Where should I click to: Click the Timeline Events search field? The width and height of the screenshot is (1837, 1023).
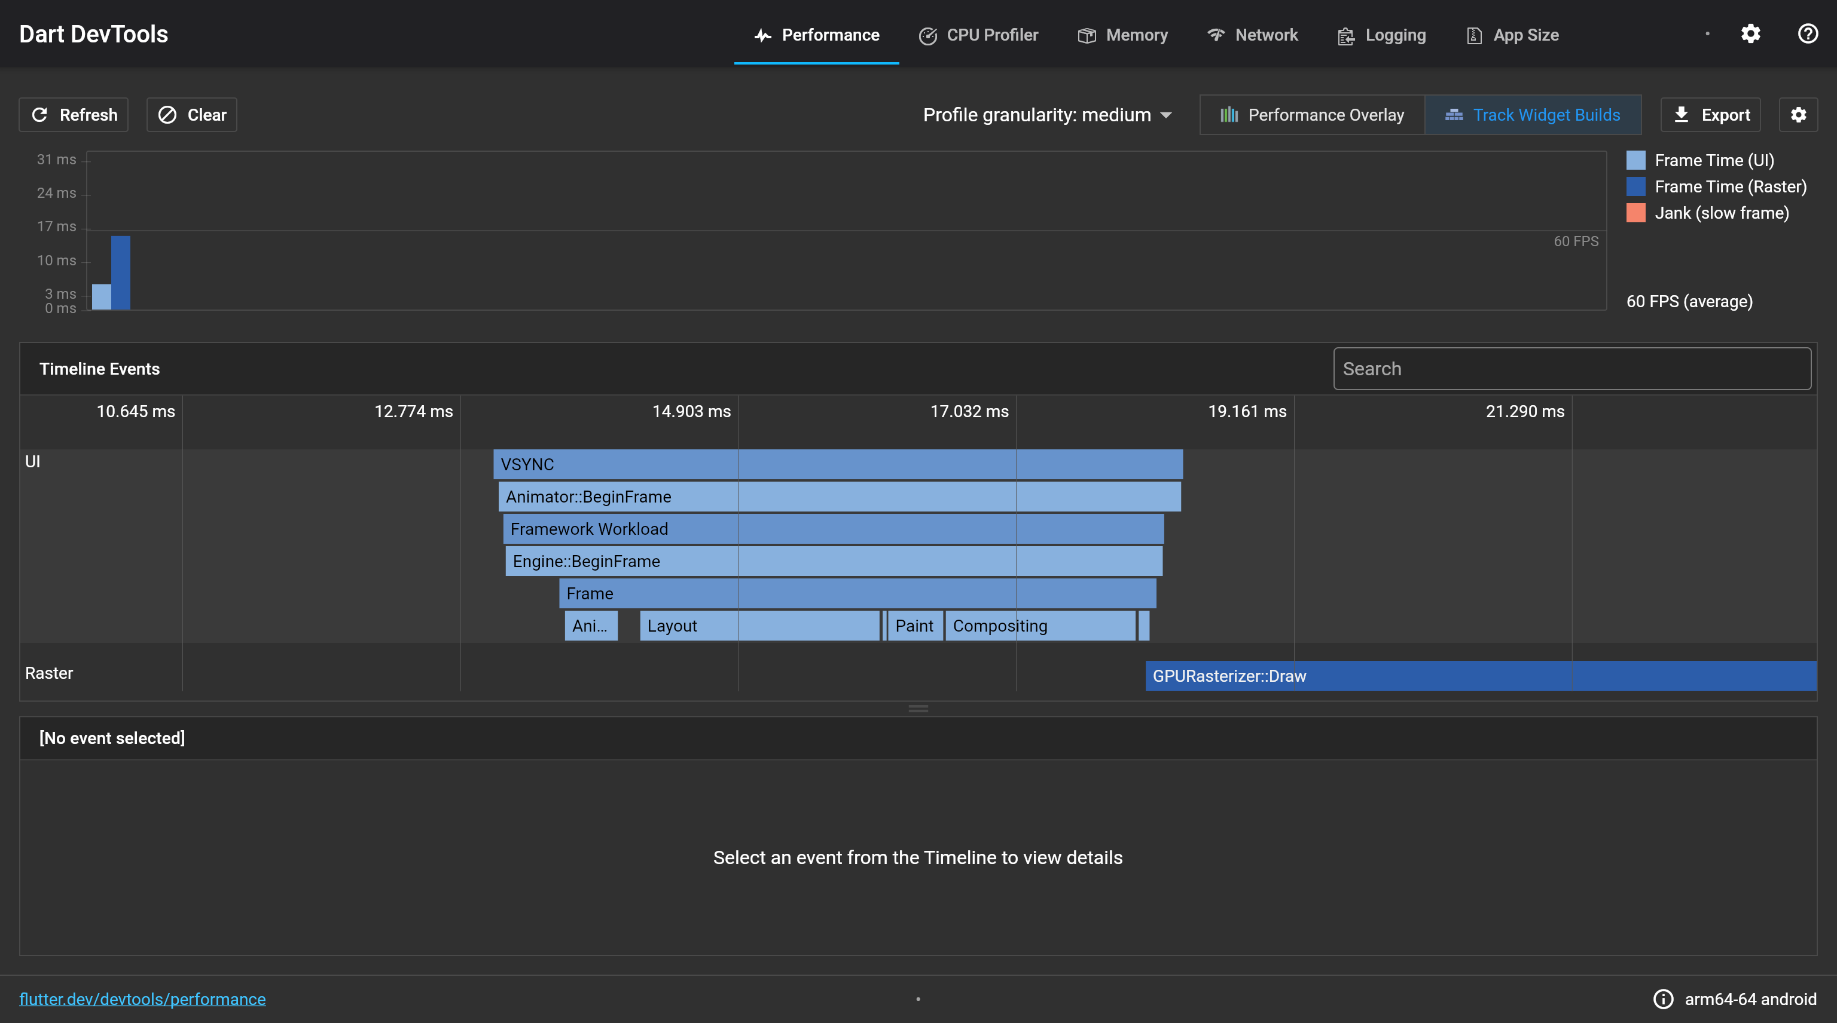tap(1571, 368)
